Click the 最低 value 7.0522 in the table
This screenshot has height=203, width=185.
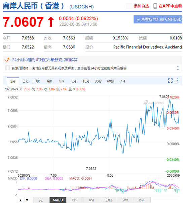point(28,47)
